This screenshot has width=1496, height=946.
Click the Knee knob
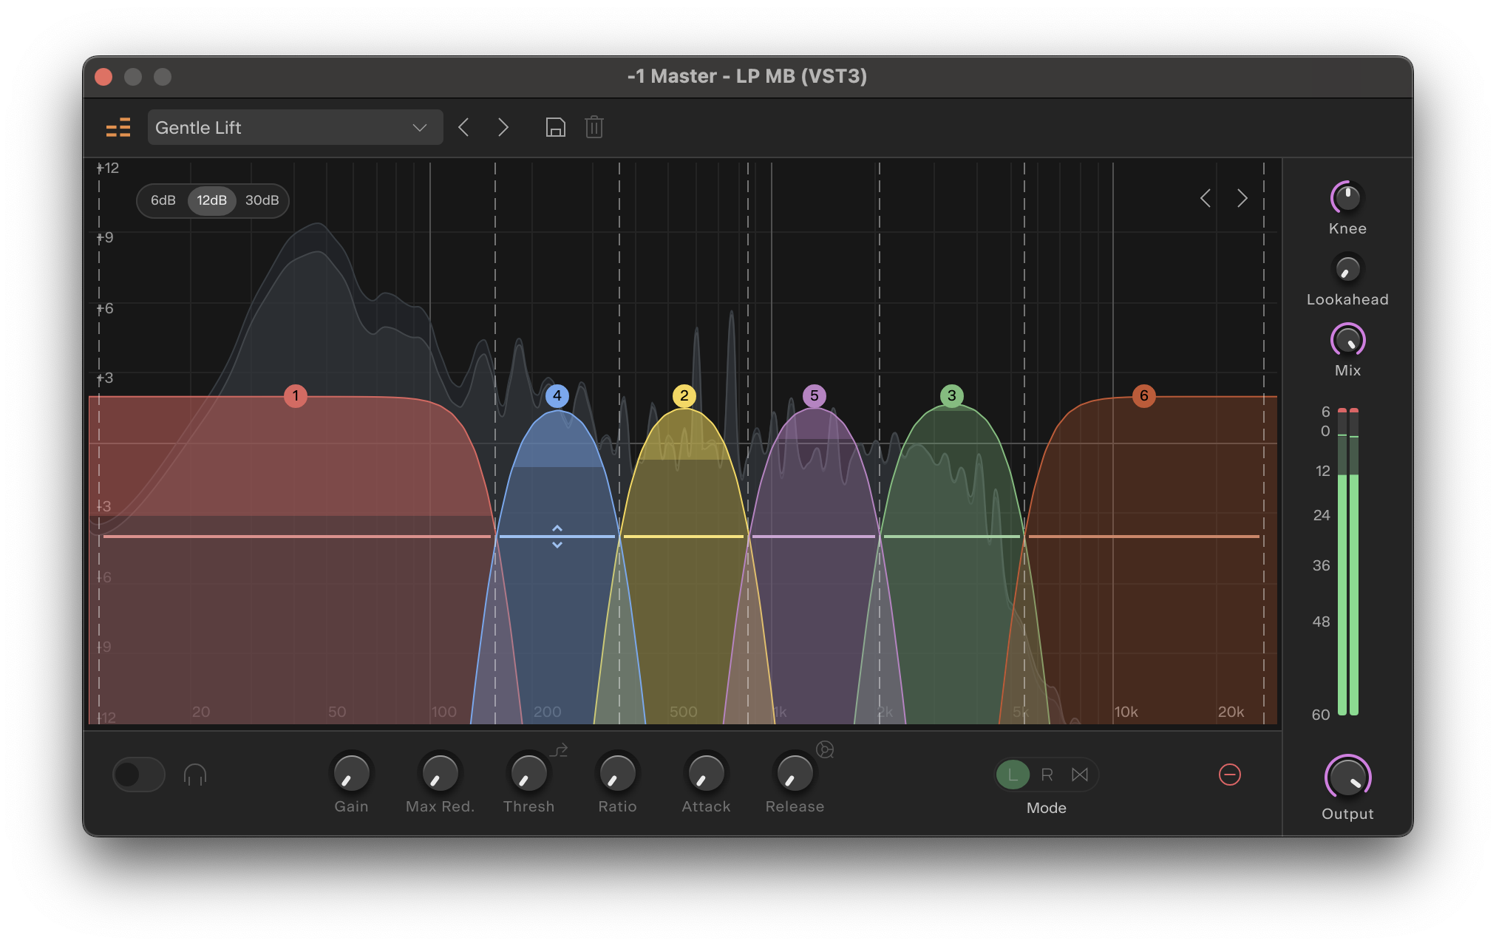tap(1347, 197)
